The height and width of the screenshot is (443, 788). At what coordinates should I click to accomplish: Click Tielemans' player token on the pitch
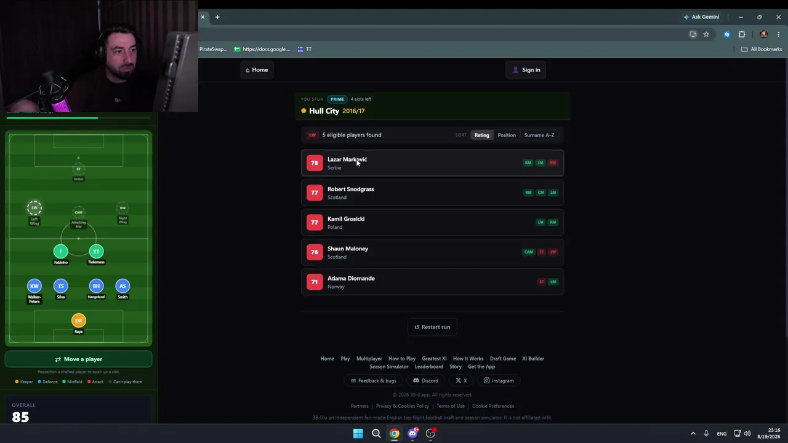(96, 251)
